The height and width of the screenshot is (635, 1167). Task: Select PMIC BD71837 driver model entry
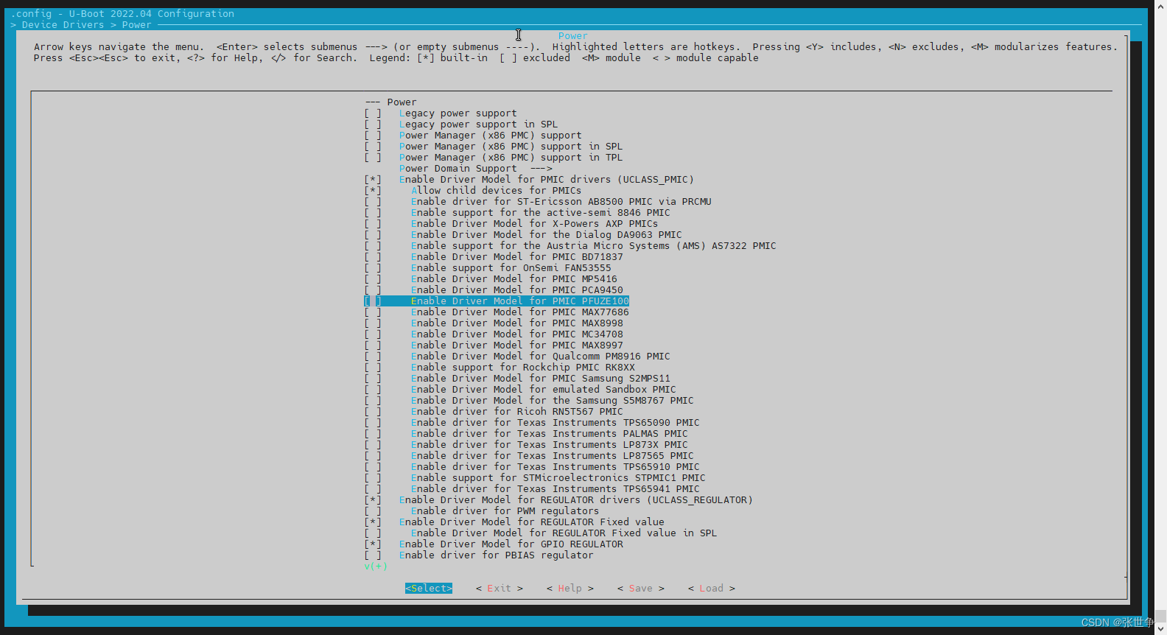pyautogui.click(x=516, y=257)
